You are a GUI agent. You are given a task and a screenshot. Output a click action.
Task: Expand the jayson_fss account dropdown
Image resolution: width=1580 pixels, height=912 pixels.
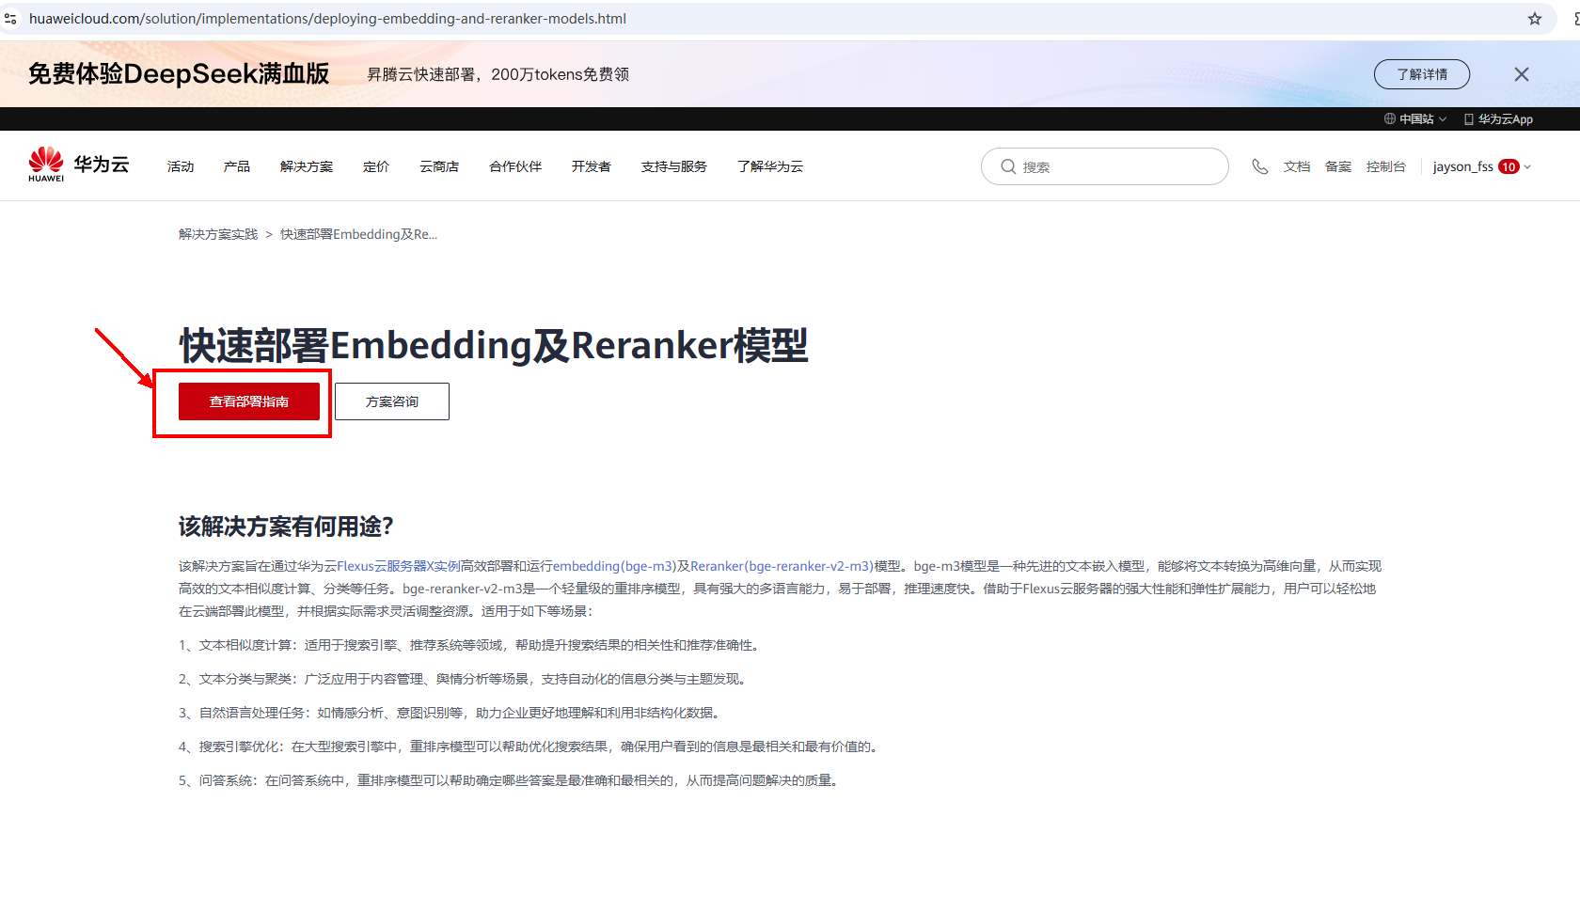(1482, 166)
